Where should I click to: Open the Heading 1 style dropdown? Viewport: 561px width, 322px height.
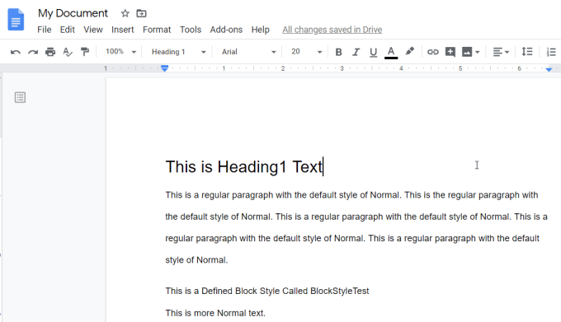[x=178, y=52]
